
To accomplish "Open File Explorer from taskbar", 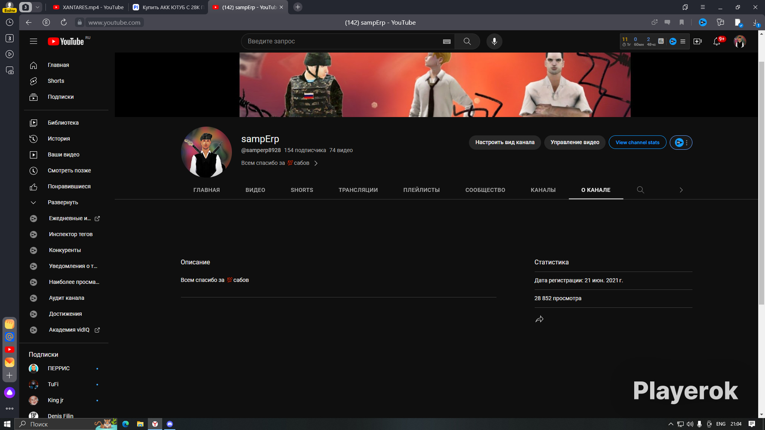I will tap(140, 424).
